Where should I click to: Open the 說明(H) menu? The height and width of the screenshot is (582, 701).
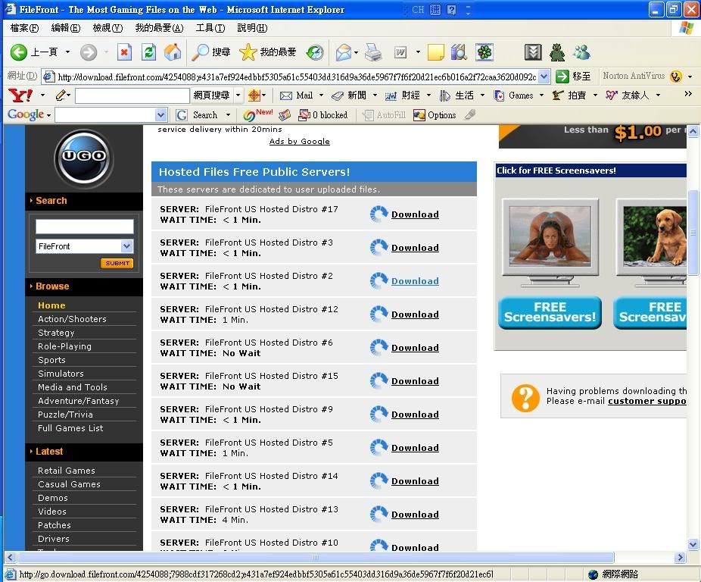click(x=252, y=28)
